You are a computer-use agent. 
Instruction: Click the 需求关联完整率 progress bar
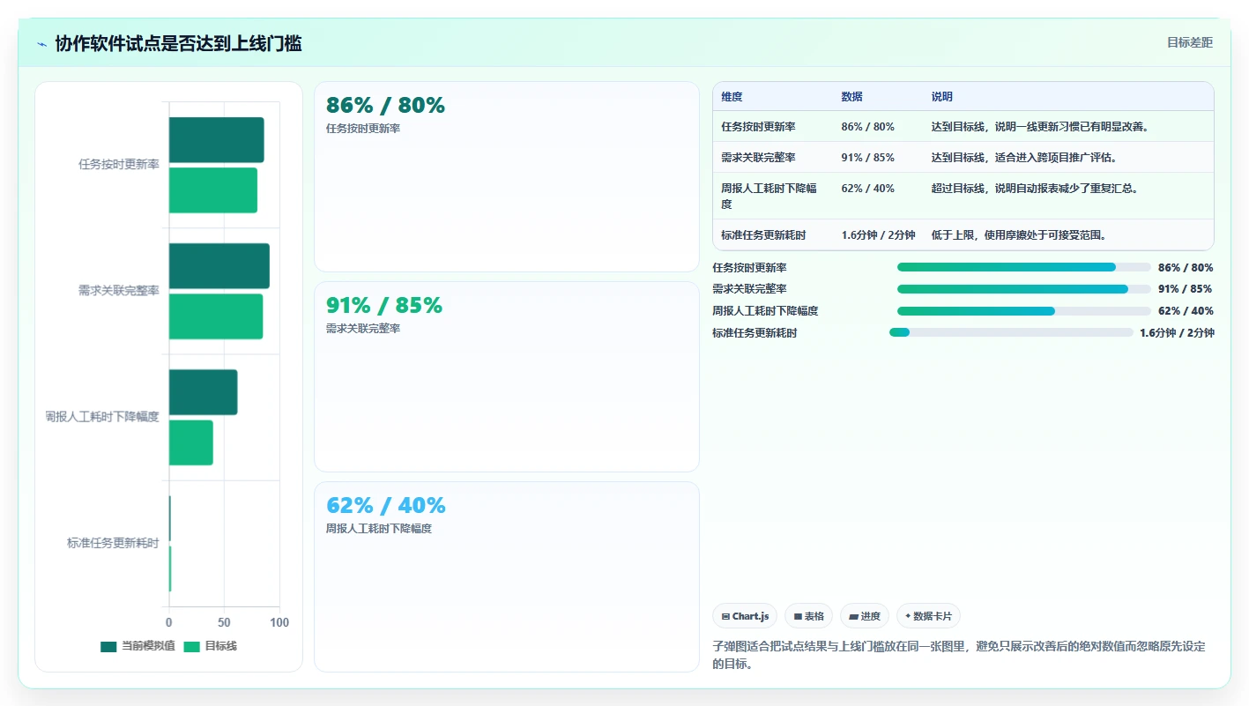(1024, 289)
